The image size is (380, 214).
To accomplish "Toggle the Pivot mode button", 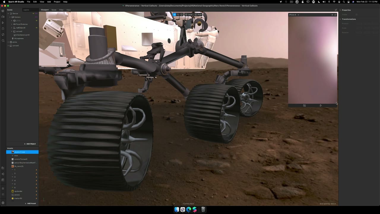I will click(x=198, y=15).
